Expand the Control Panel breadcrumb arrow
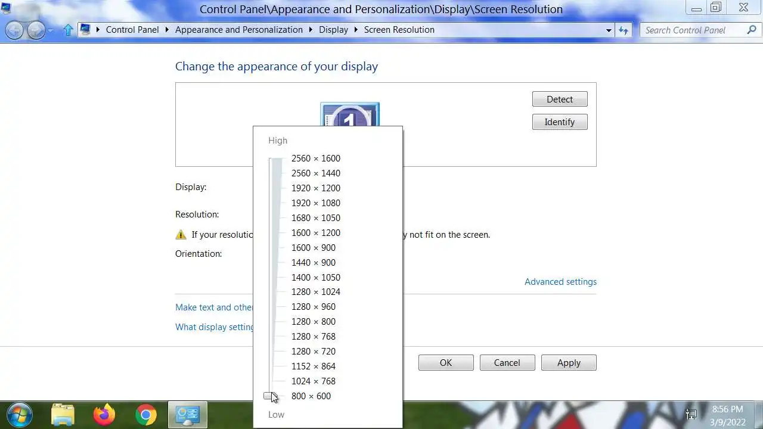Screen dimensions: 763x429 point(167,30)
